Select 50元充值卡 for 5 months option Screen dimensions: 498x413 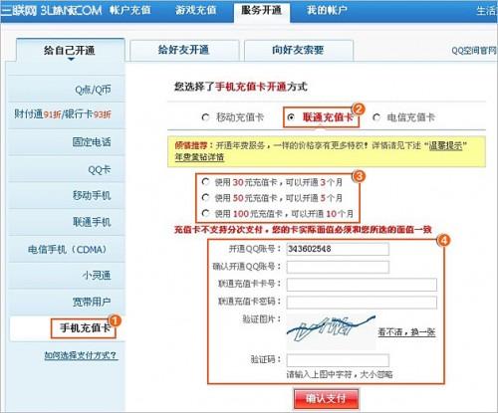(x=205, y=198)
